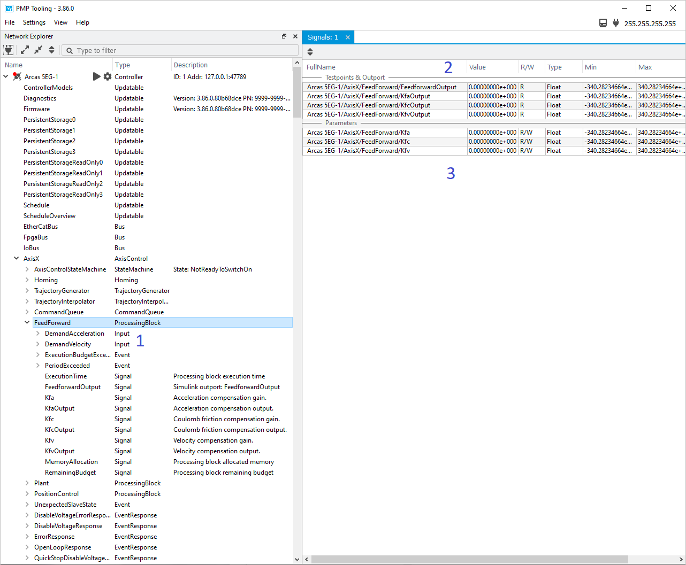The image size is (686, 565).
Task: Select the Diagnostics tree item
Action: 40,98
